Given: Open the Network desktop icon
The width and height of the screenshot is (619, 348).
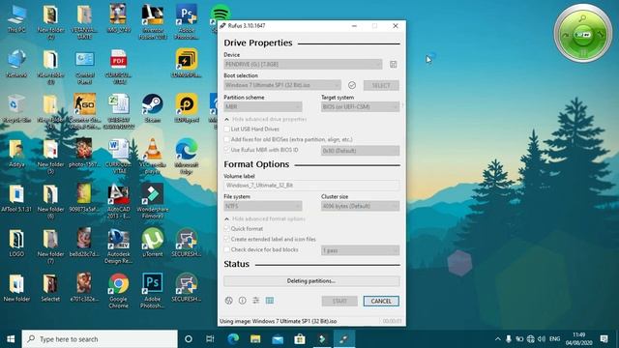Looking at the screenshot, I should point(16,64).
